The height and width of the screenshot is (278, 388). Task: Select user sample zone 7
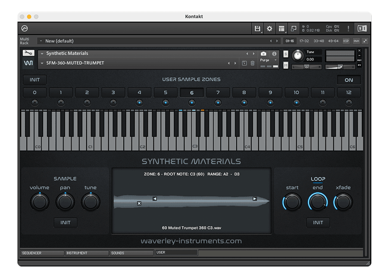(218, 93)
